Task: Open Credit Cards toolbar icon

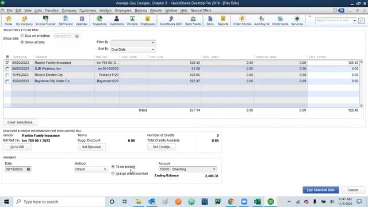Action: [x=280, y=21]
